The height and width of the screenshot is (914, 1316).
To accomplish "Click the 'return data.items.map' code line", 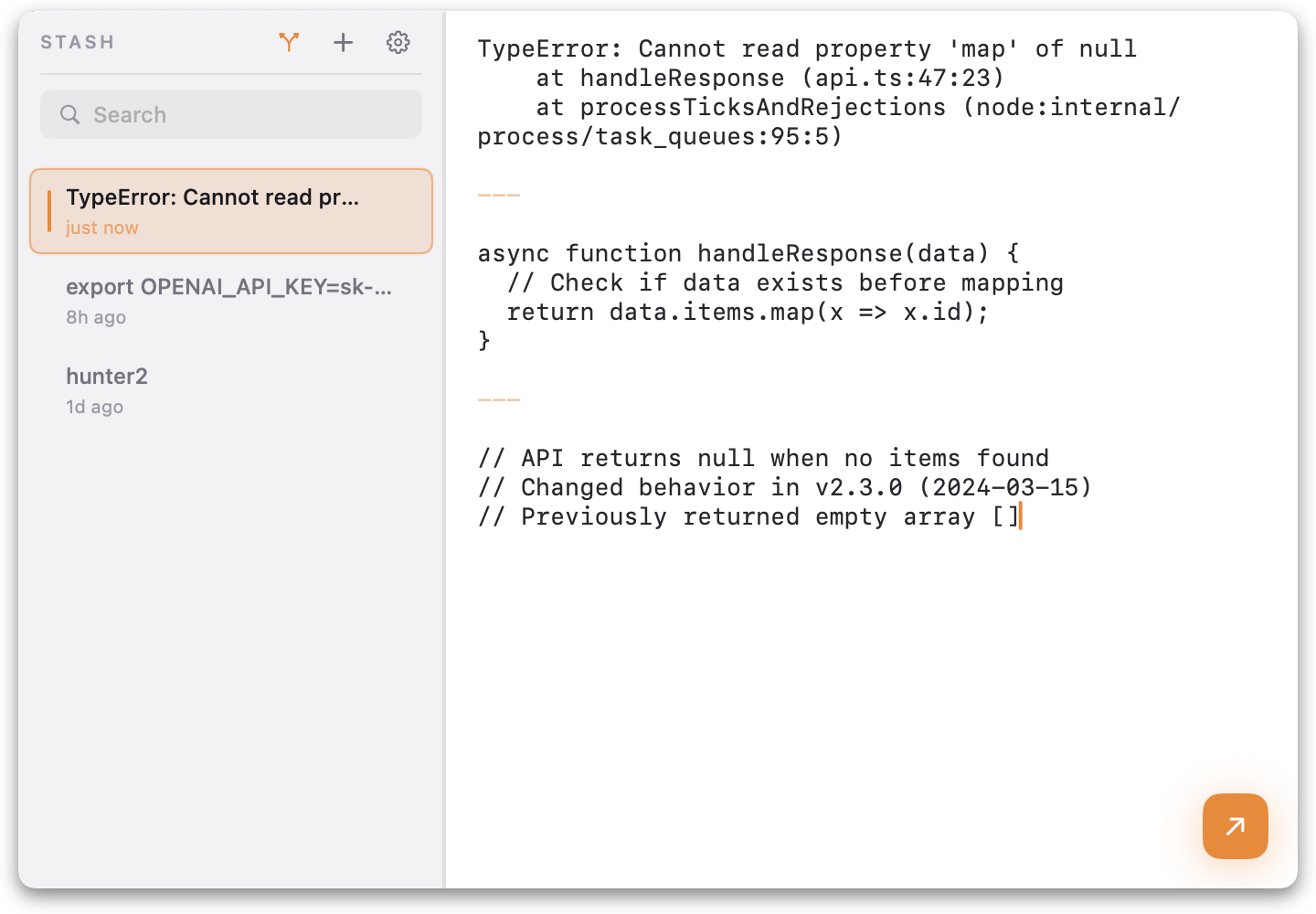I will pos(747,312).
